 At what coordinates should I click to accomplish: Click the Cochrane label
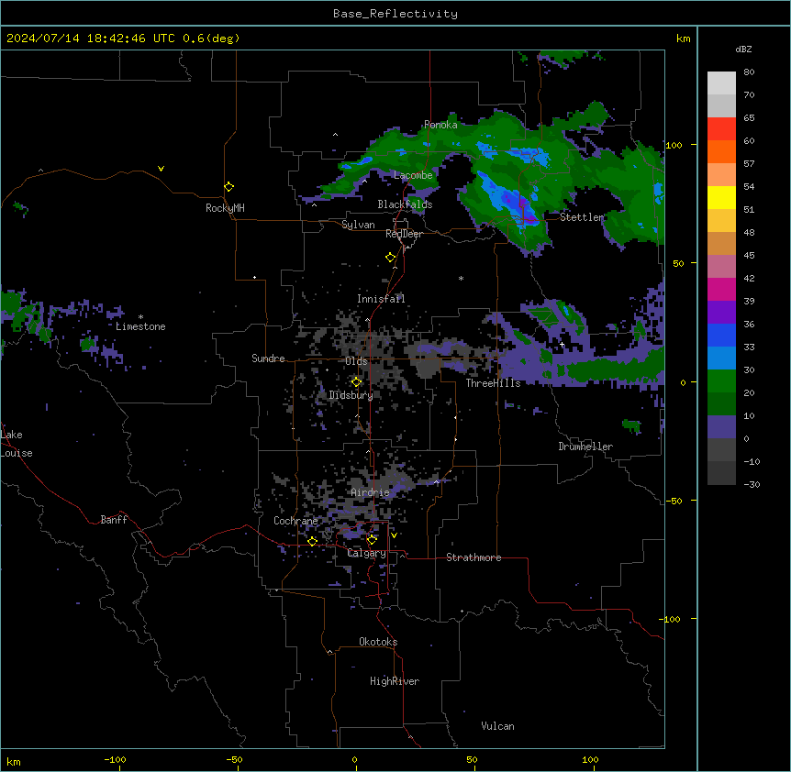pyautogui.click(x=295, y=521)
